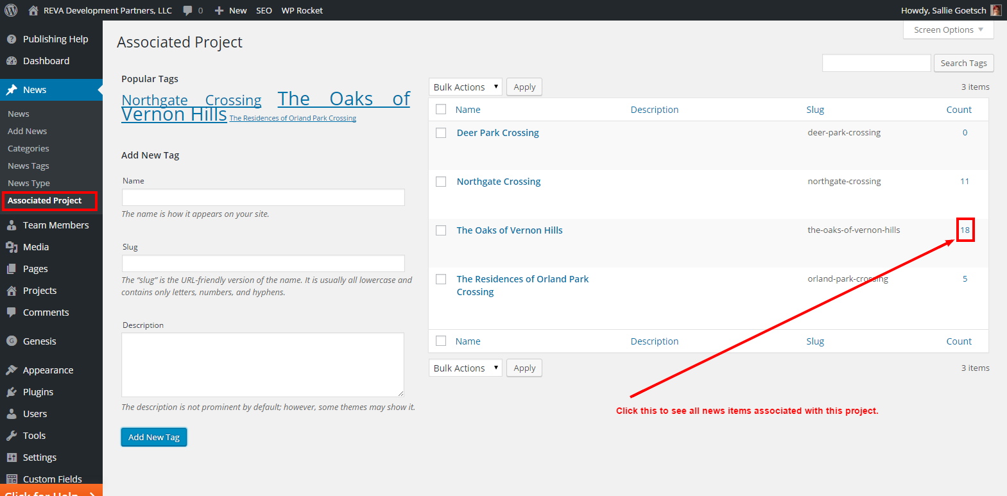1007x496 pixels.
Task: Click the Team Members person icon
Action: coord(12,225)
